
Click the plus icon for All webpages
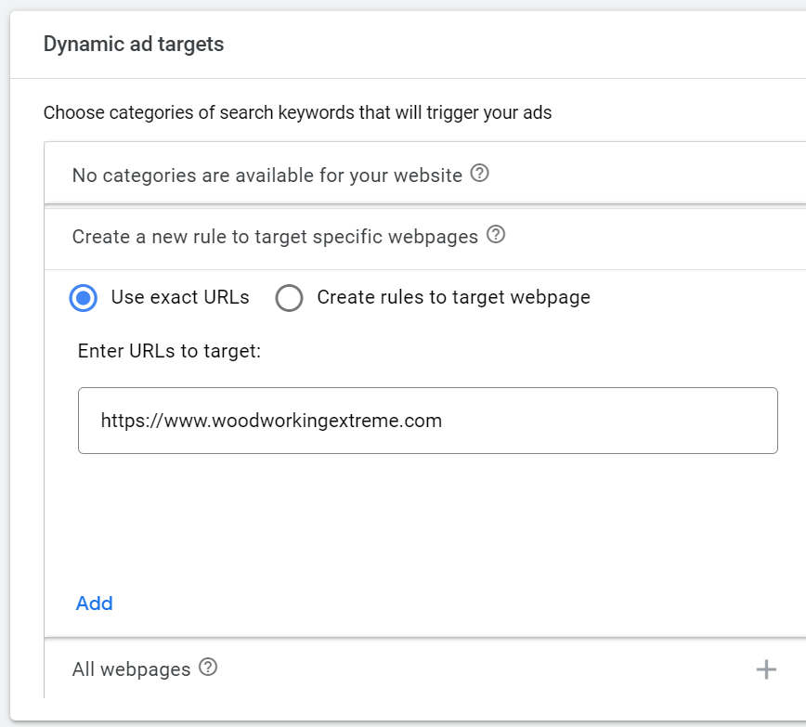(766, 669)
